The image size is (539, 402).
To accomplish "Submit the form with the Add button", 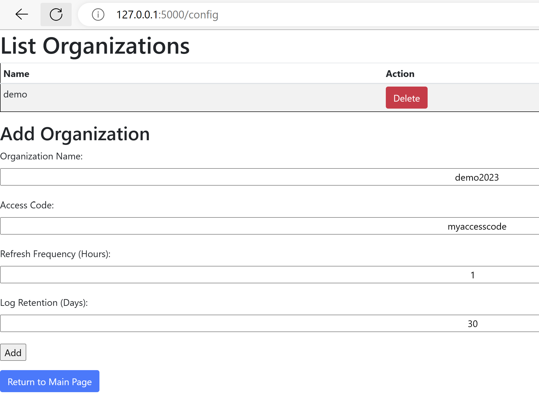I will 13,352.
